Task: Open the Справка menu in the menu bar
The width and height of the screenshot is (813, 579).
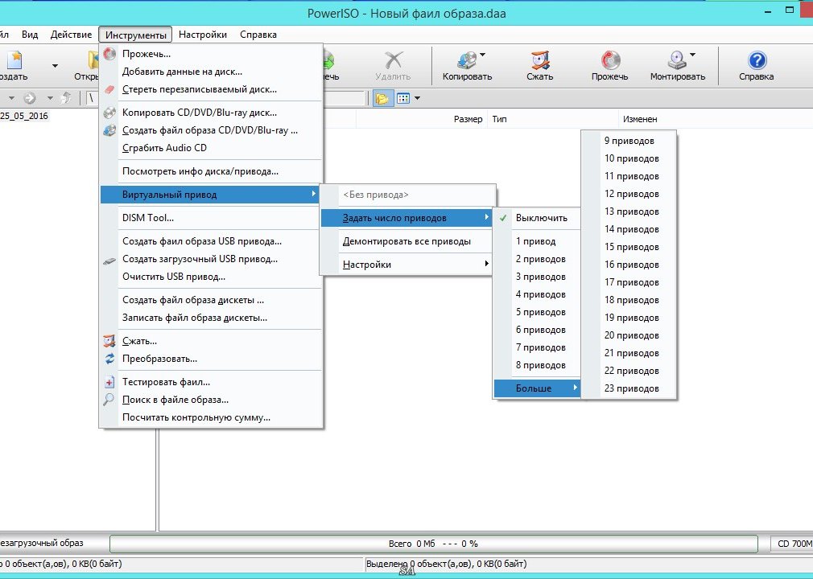Action: 258,35
